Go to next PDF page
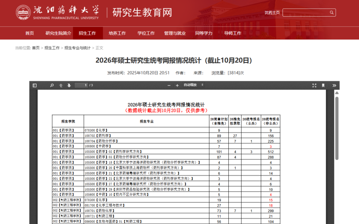This screenshot has width=359, height=224. tap(69, 85)
